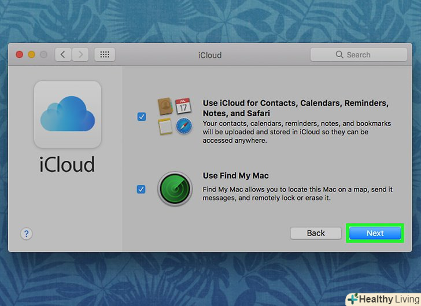Screen dimensions: 421x306
Task: Click the Next button
Action: pos(375,233)
